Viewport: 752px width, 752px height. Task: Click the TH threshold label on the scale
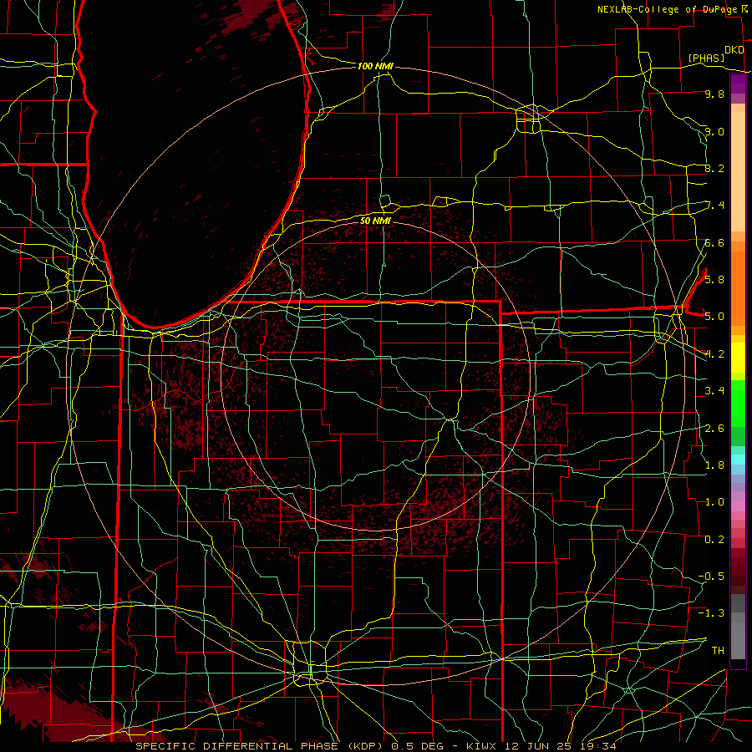tap(718, 650)
